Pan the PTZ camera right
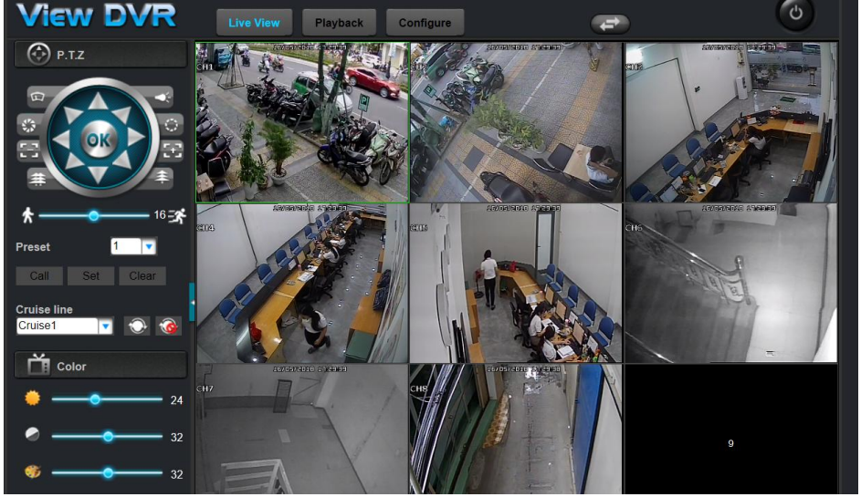This screenshot has height=497, width=861. point(135,137)
